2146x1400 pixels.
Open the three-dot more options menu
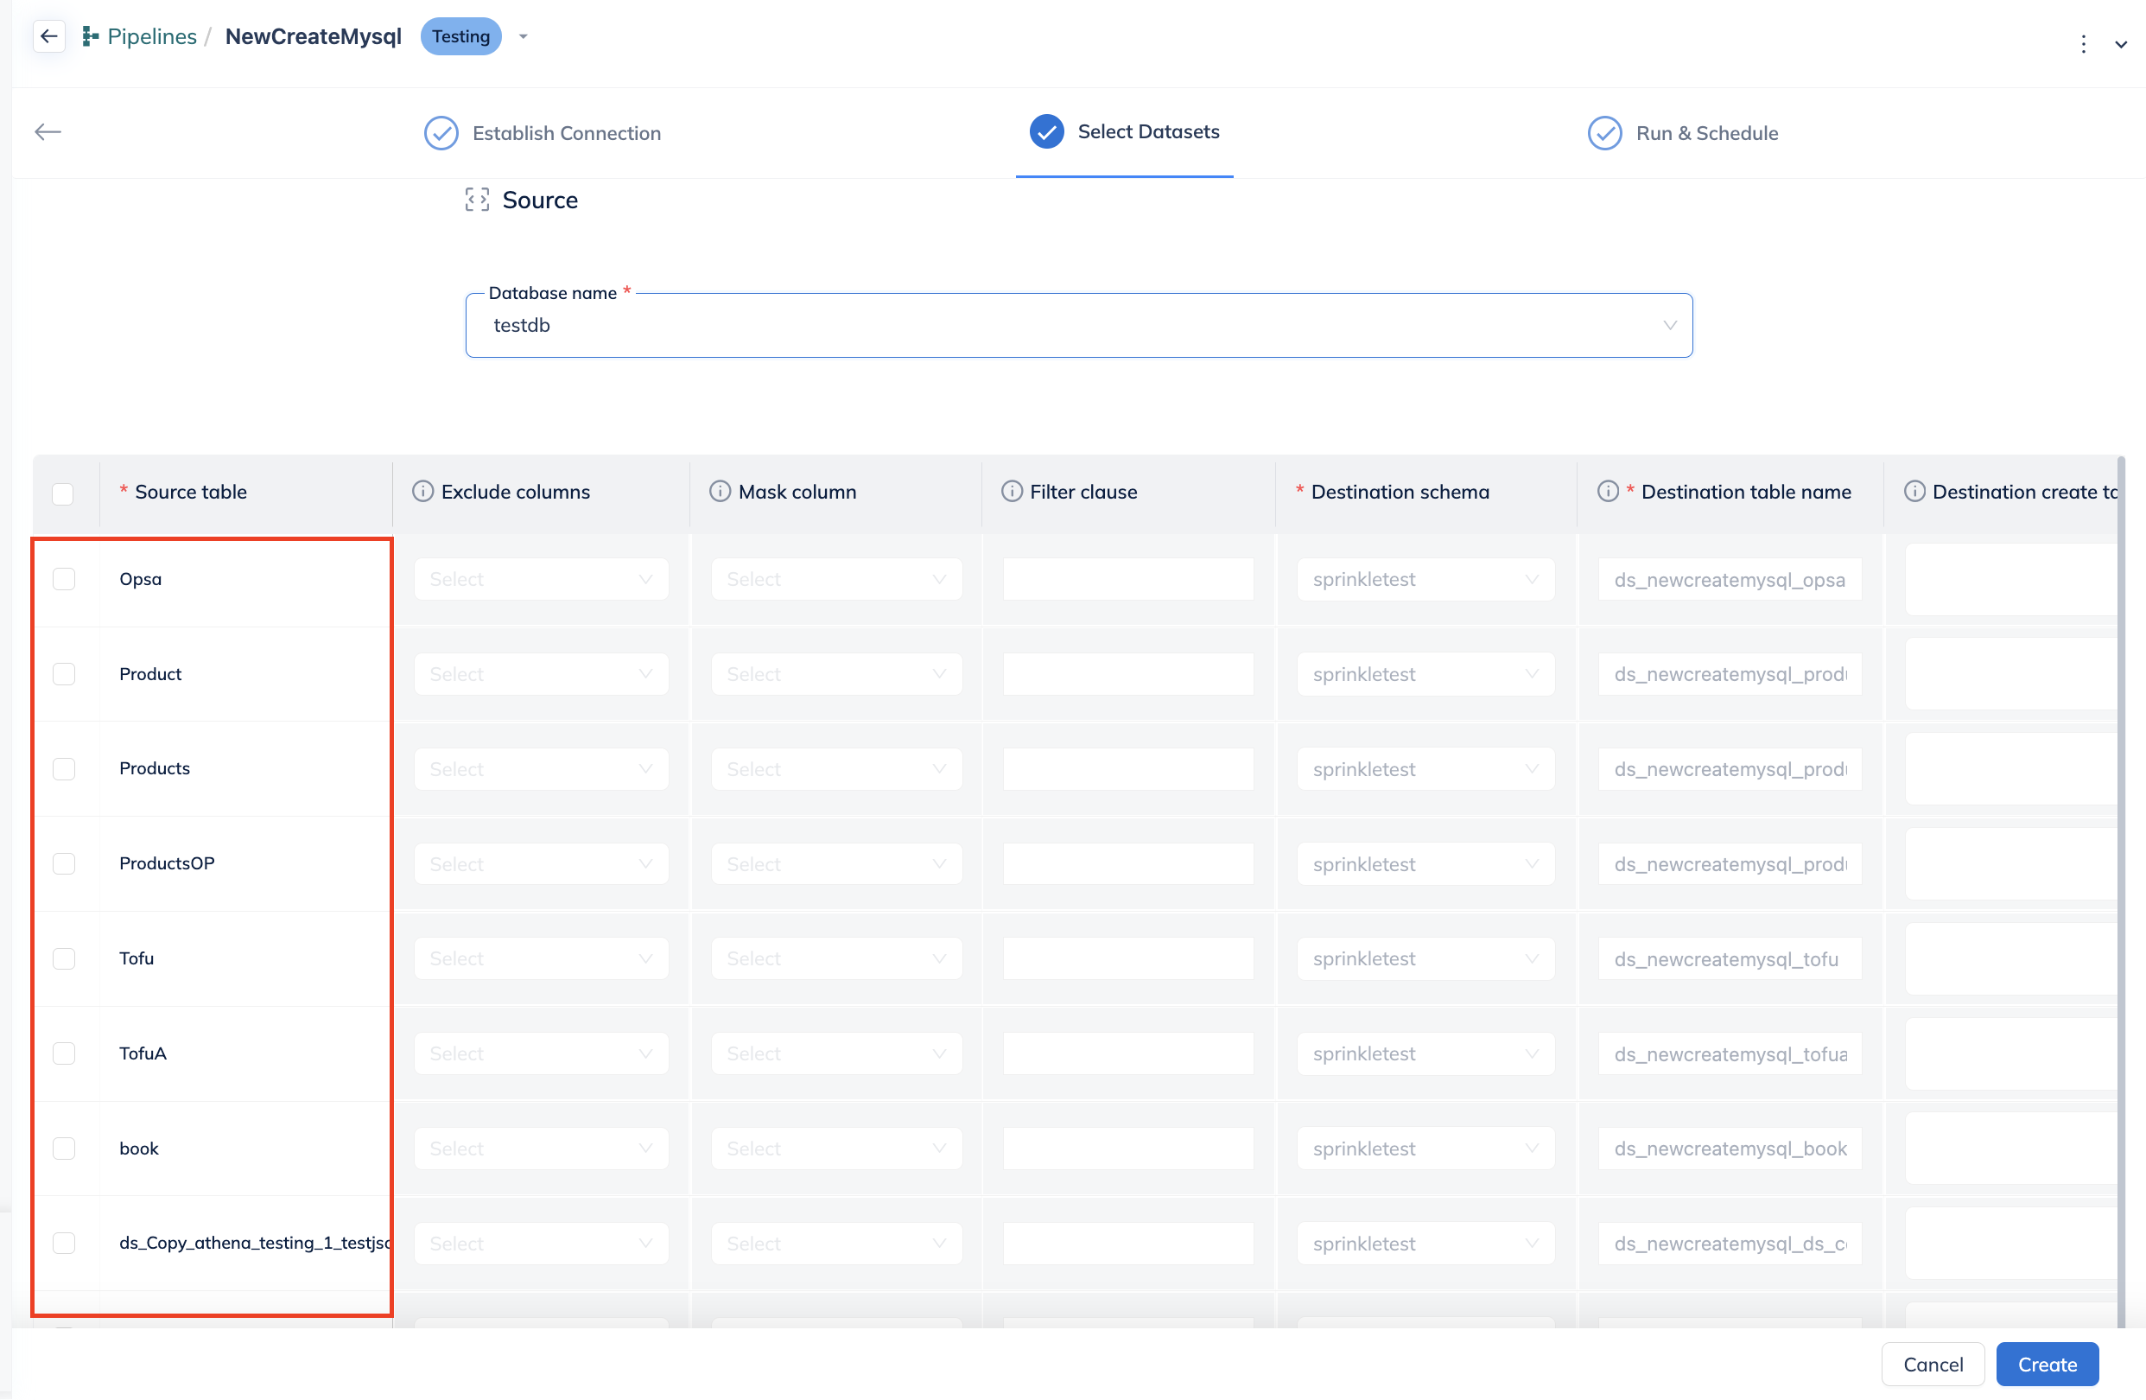pos(2083,44)
